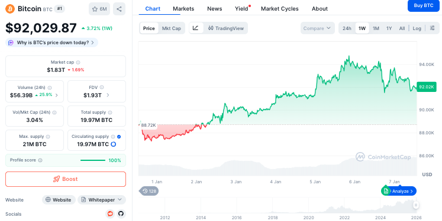
Task: Click the verified badge near Circulating supply
Action: pyautogui.click(x=119, y=137)
